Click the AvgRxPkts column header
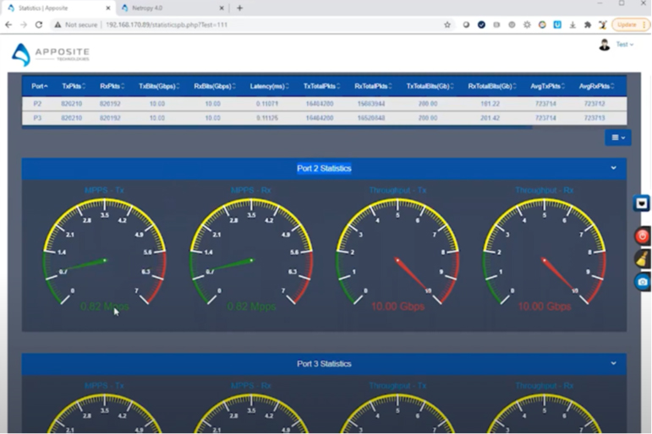This screenshot has height=434, width=652. coord(596,86)
